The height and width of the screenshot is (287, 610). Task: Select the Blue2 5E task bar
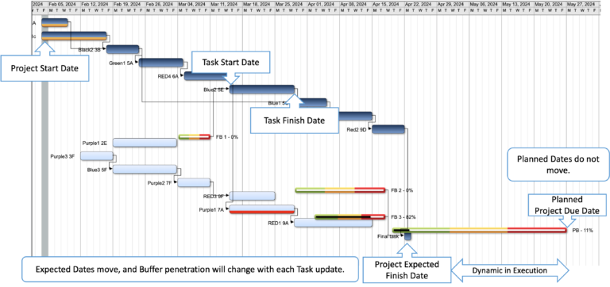tap(262, 90)
